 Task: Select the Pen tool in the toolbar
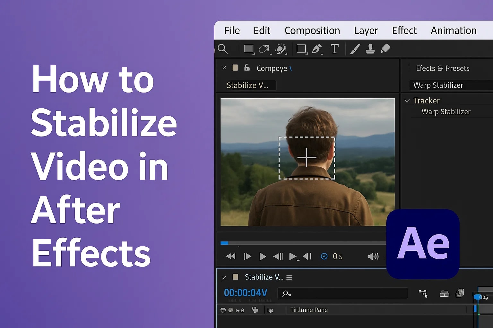pos(317,49)
